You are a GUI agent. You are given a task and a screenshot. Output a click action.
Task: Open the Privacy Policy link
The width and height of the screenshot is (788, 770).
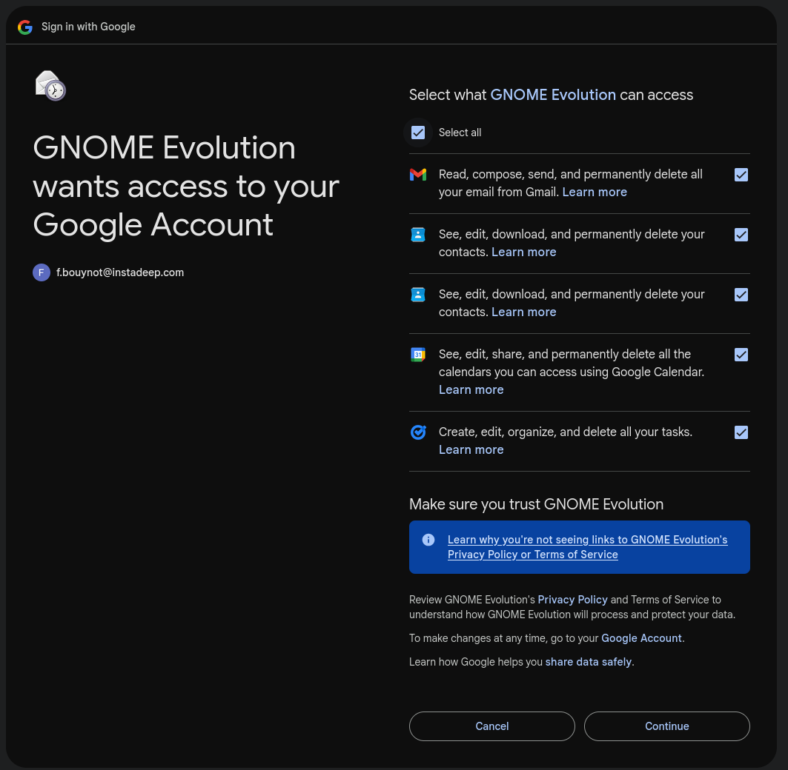(572, 600)
